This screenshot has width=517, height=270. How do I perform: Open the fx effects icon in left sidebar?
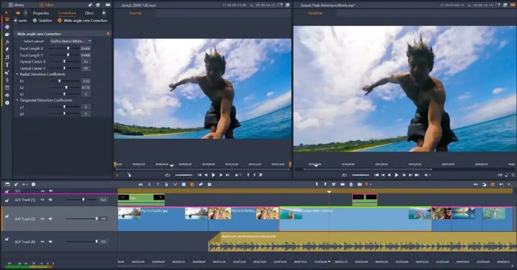[7, 42]
